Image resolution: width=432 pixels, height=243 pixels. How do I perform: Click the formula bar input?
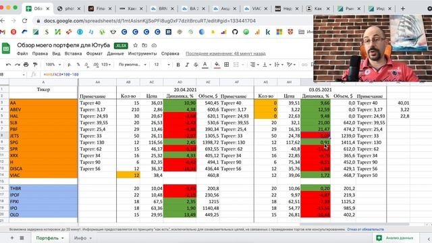pyautogui.click(x=176, y=74)
